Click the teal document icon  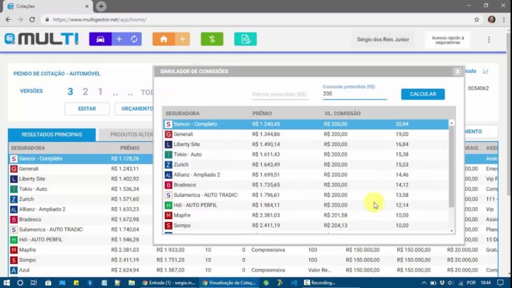pos(245,39)
